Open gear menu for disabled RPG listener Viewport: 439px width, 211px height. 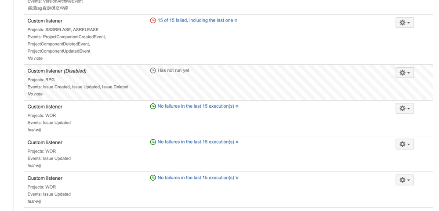point(405,73)
